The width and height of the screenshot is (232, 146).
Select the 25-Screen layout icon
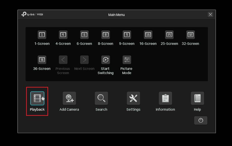point(169,35)
